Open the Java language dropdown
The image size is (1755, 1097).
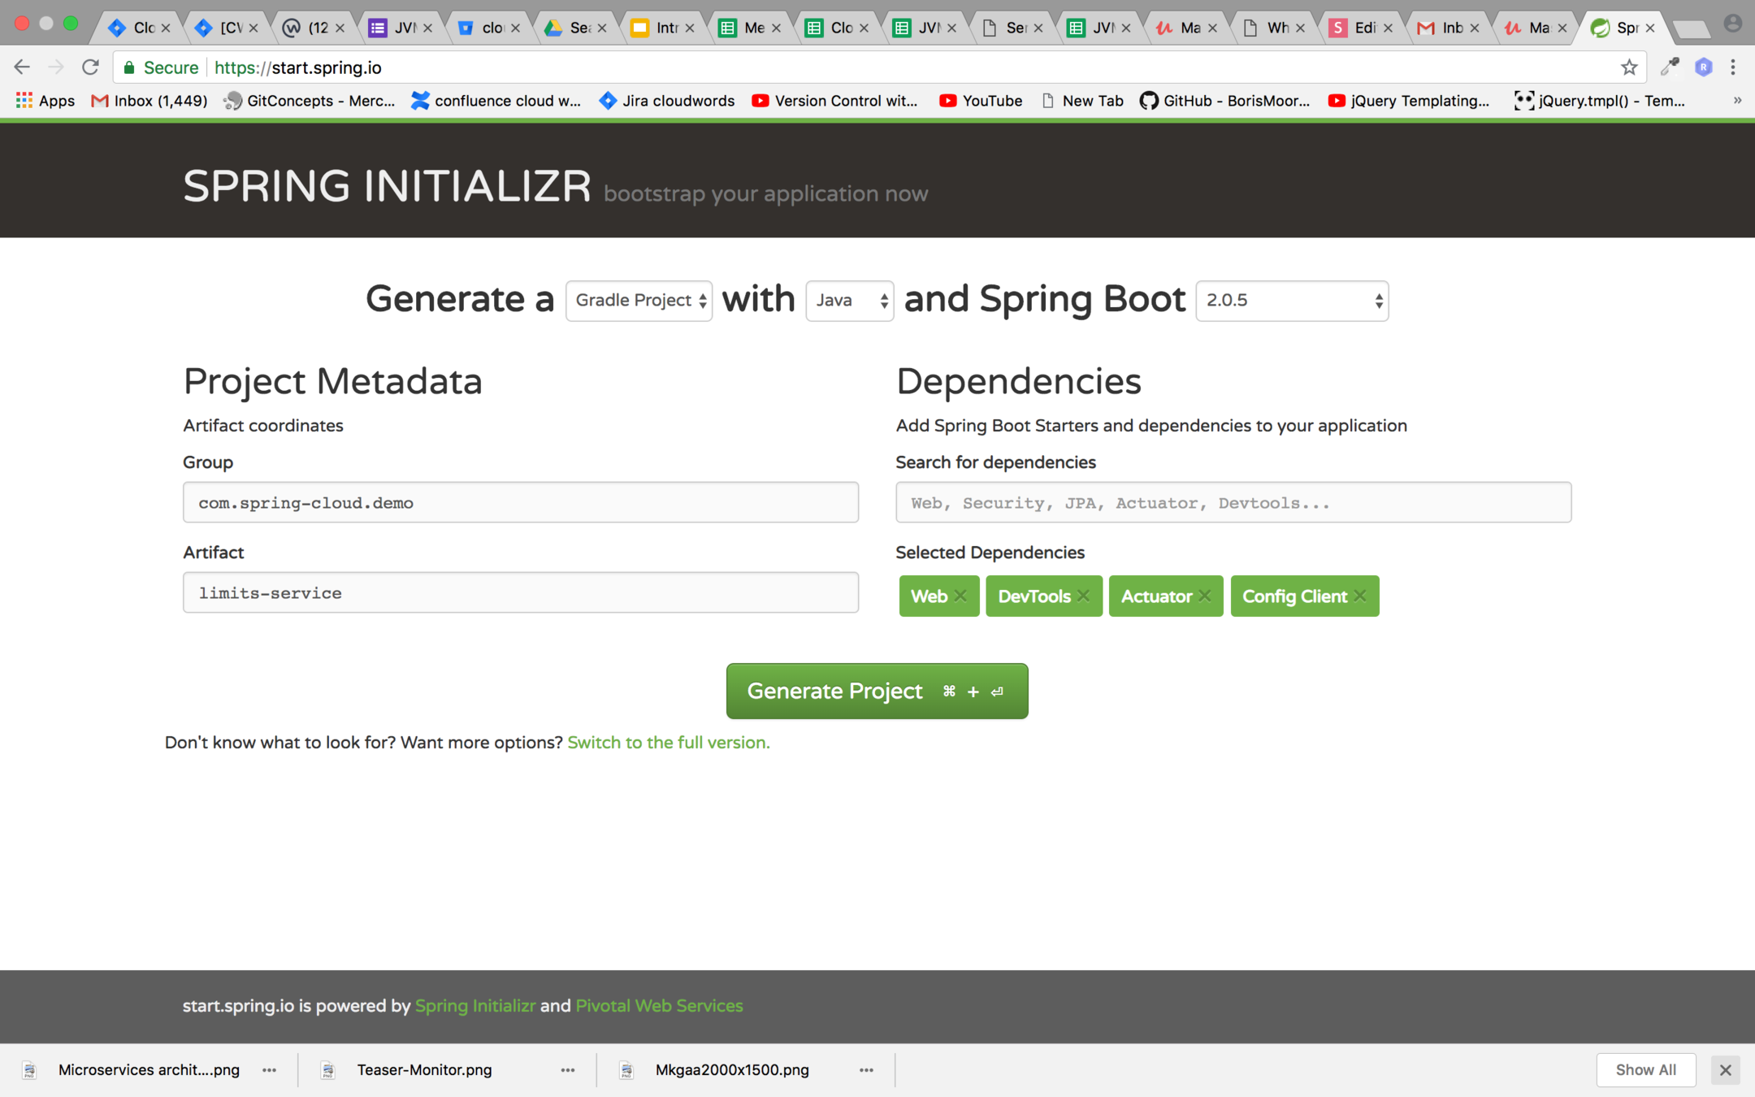849,301
